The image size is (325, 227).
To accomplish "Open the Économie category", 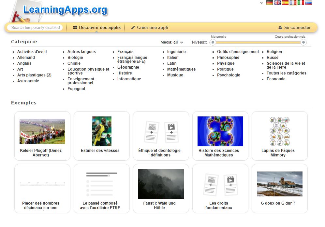I will (276, 79).
